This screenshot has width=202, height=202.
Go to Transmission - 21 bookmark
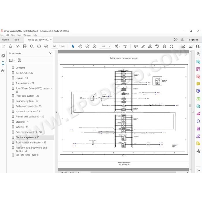tap(25, 83)
